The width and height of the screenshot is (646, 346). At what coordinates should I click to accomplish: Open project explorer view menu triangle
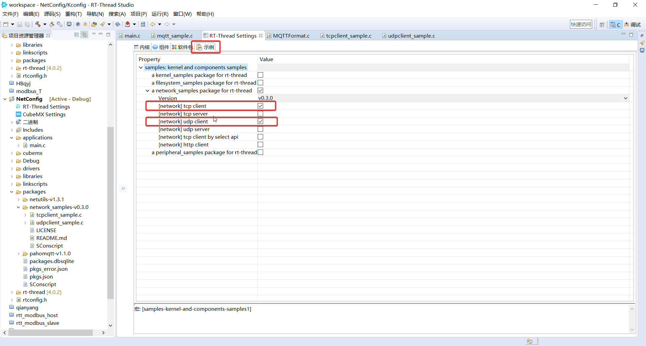pyautogui.click(x=94, y=34)
